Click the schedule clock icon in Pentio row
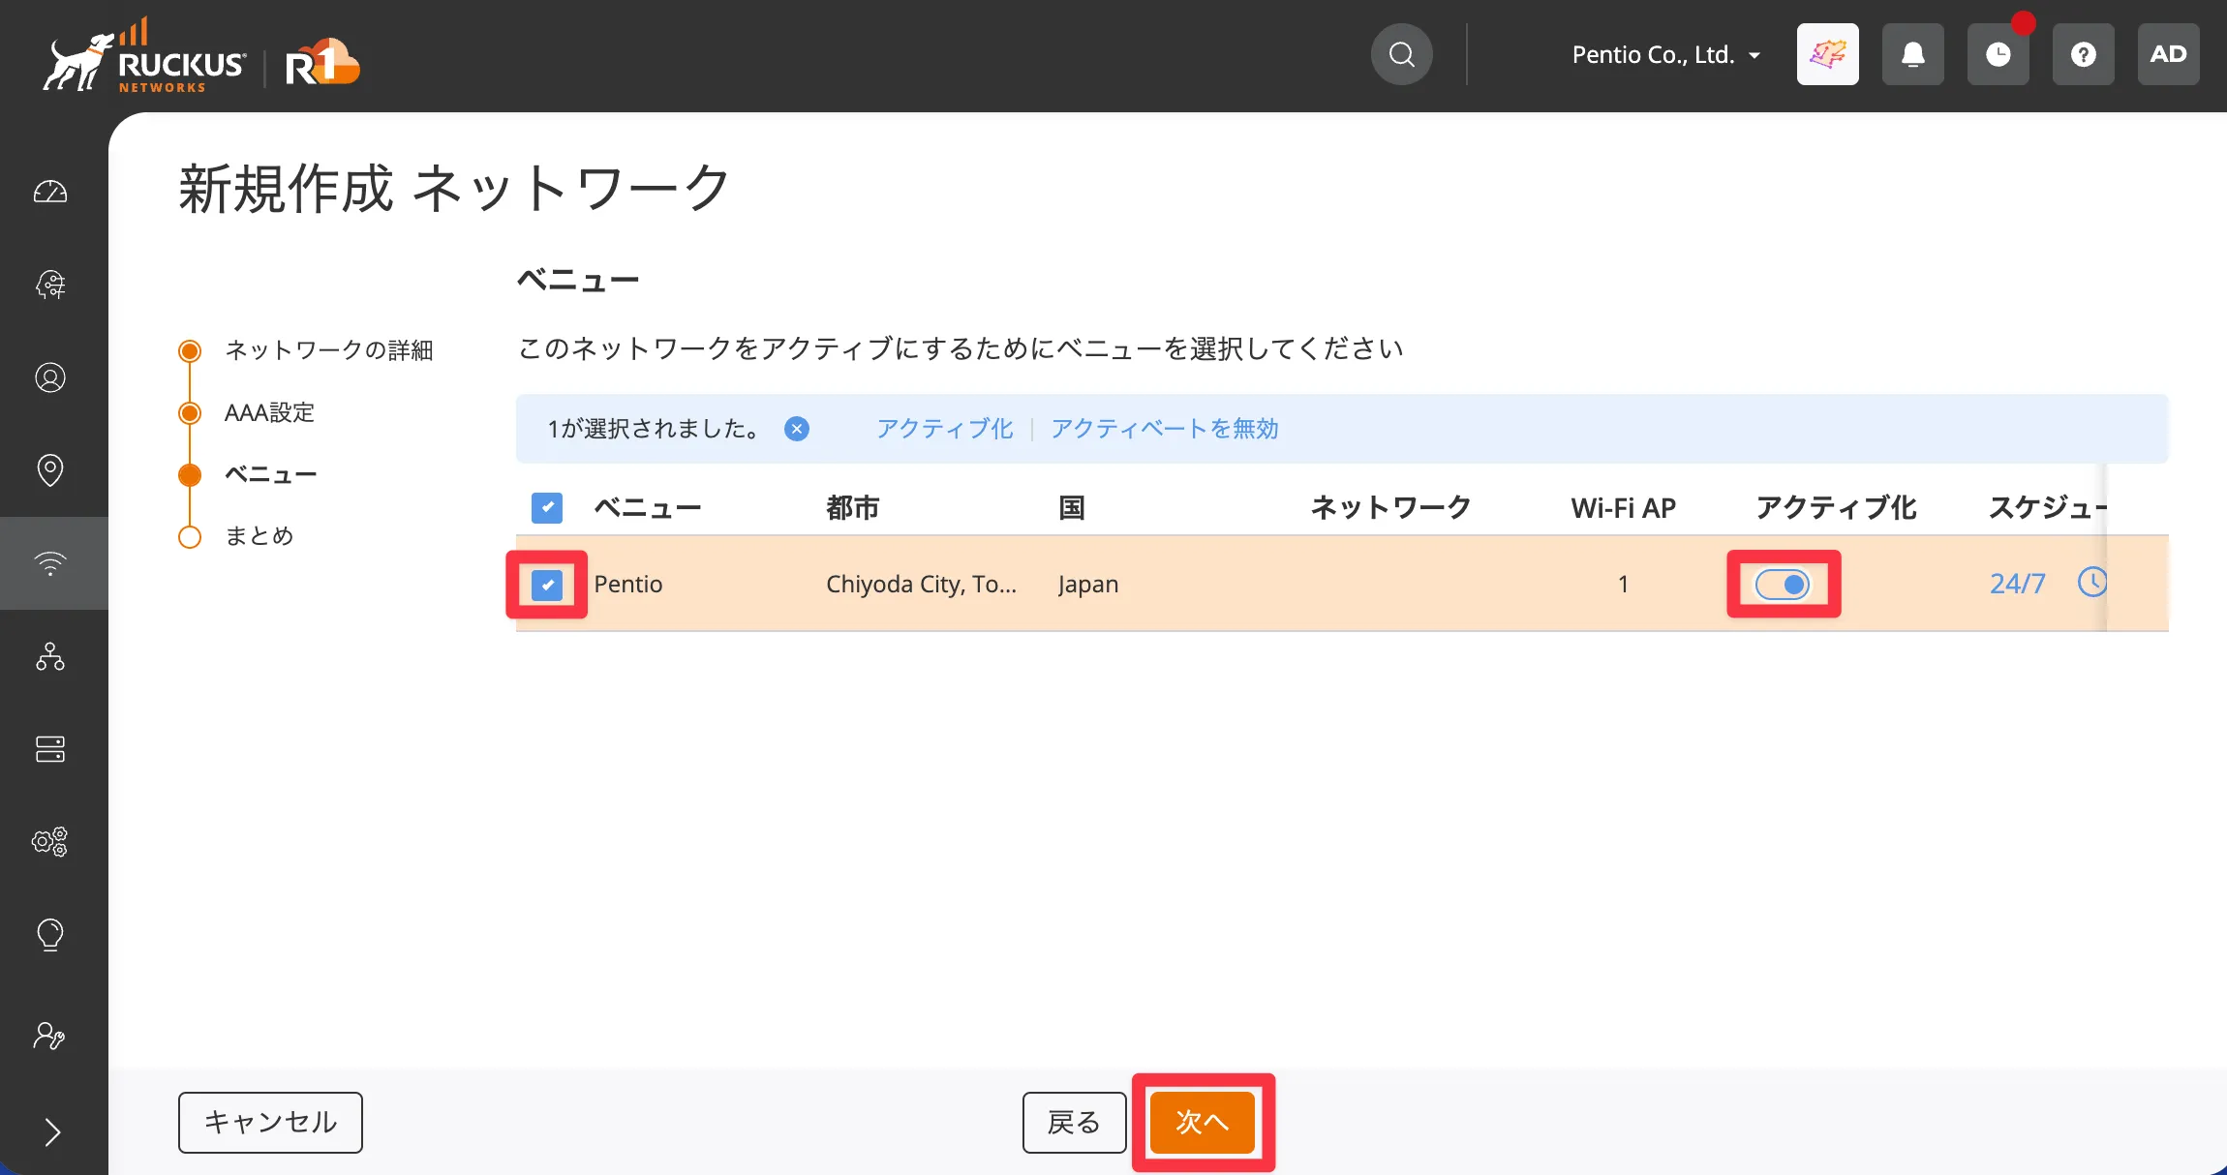 (x=2091, y=582)
